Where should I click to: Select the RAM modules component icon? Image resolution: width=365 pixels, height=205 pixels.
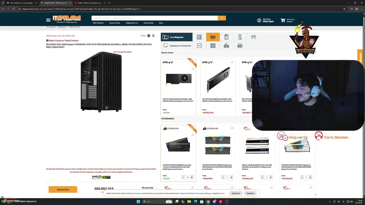pos(213,46)
